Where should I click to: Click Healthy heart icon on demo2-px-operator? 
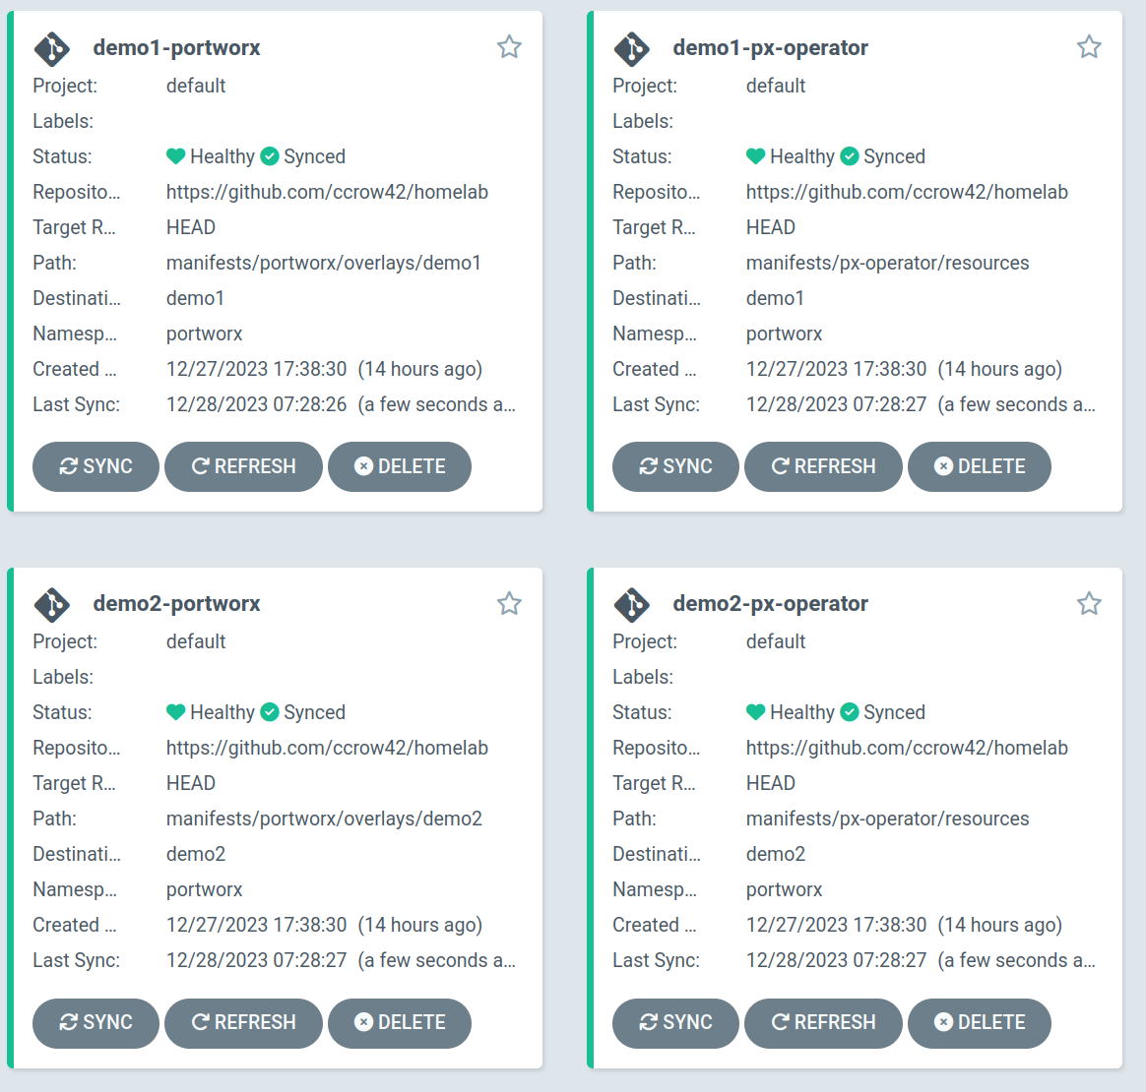point(756,712)
